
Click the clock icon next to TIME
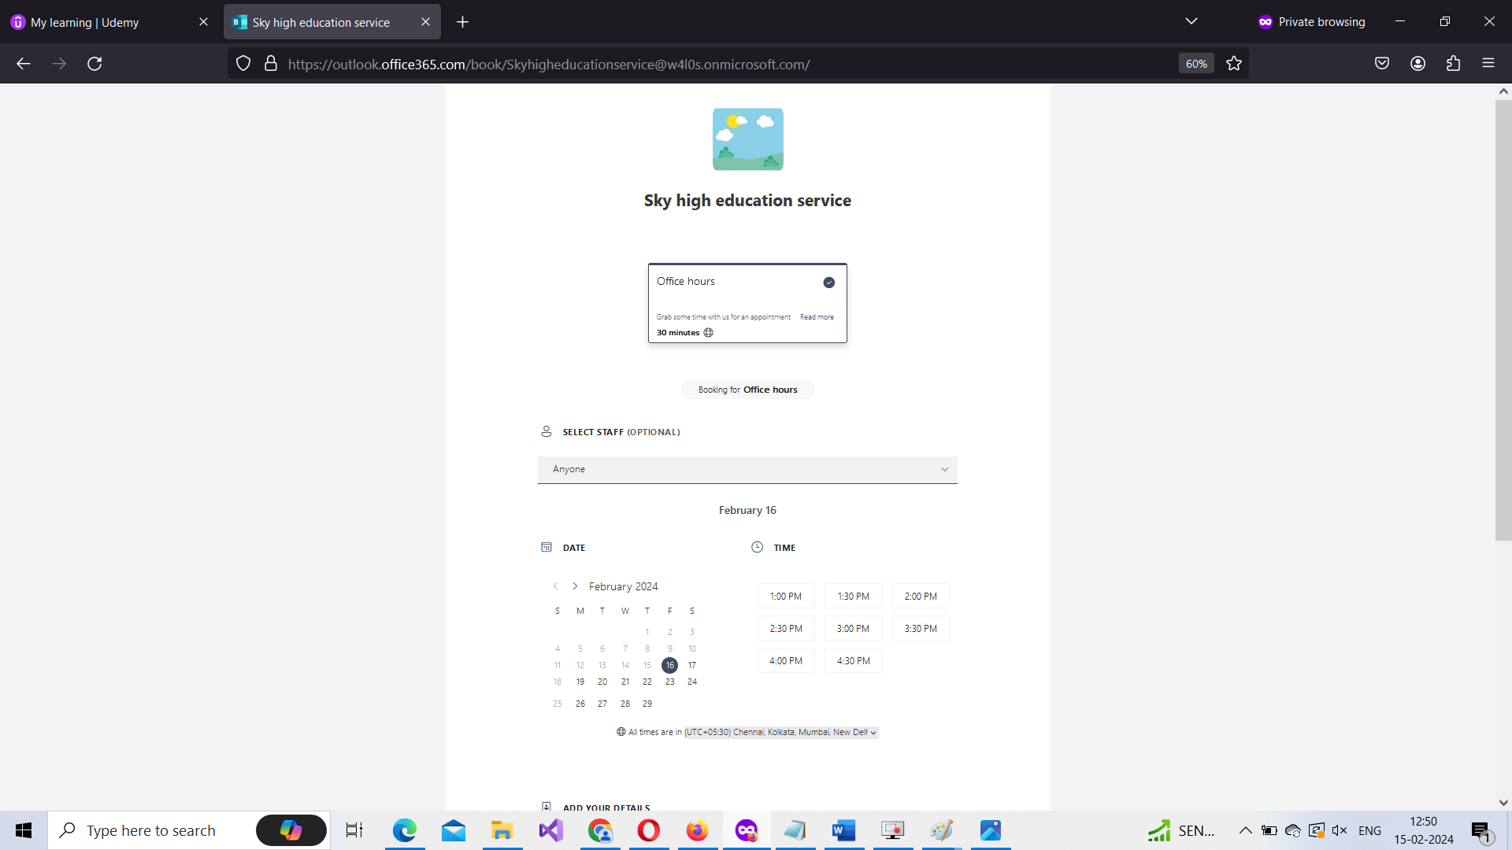pyautogui.click(x=757, y=547)
